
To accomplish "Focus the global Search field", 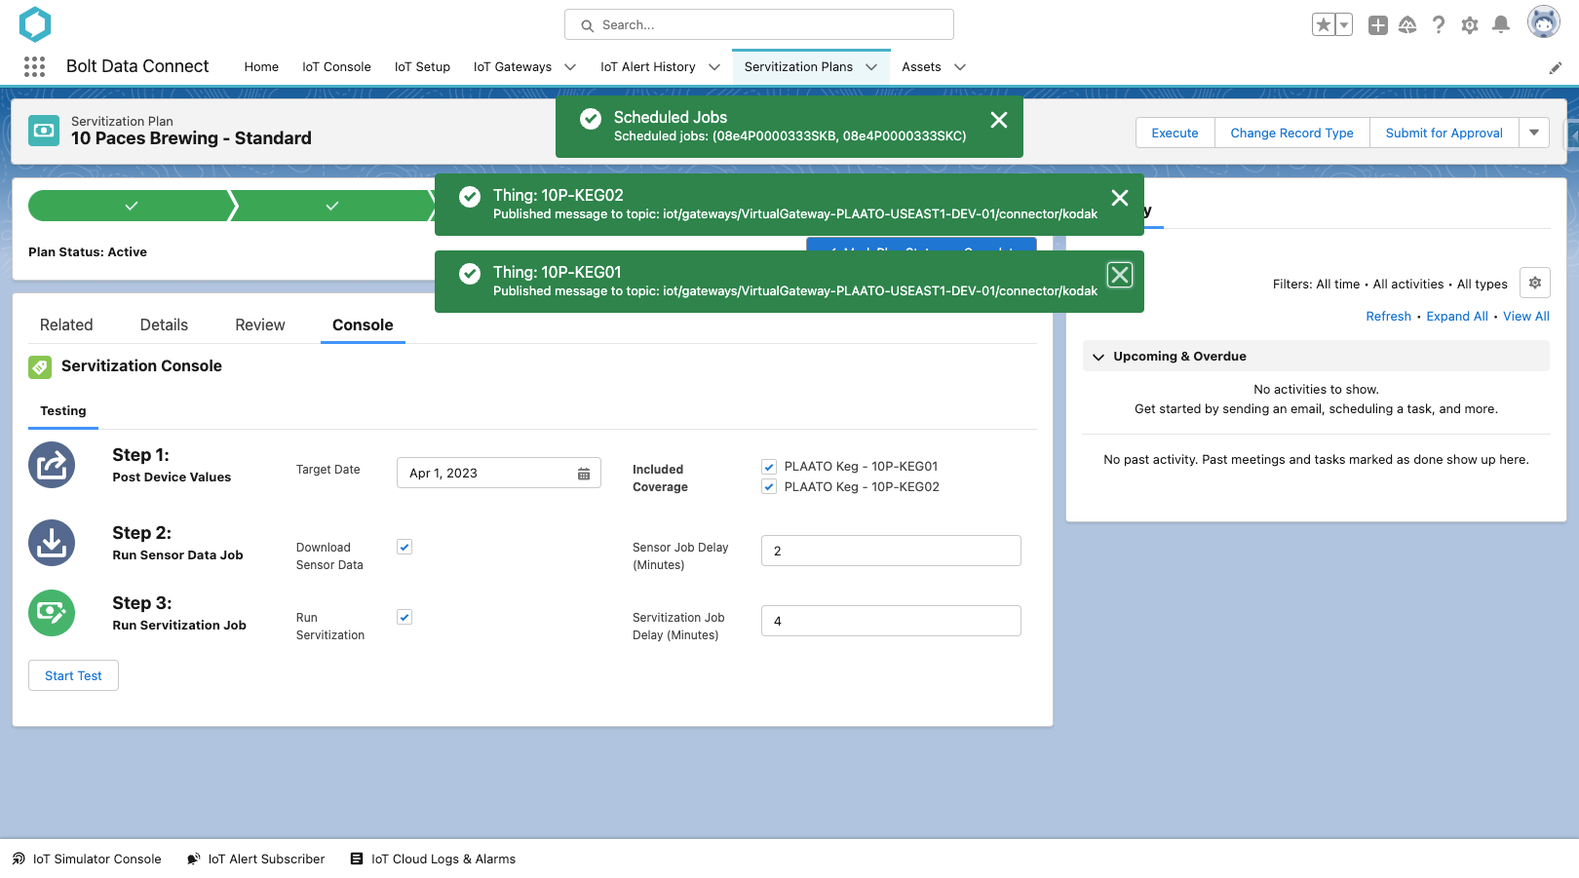I will 759,25.
